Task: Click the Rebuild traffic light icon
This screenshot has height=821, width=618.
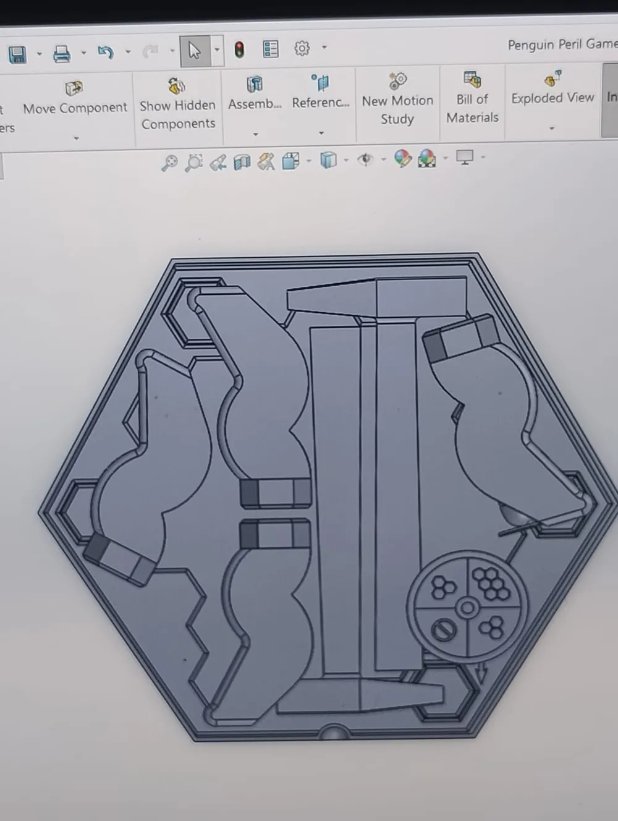Action: coord(239,49)
